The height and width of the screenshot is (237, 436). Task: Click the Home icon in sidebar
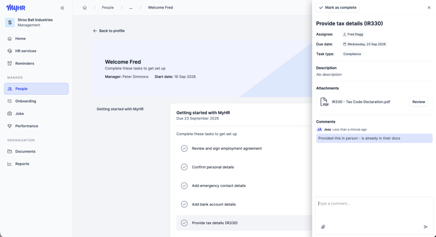(10, 38)
